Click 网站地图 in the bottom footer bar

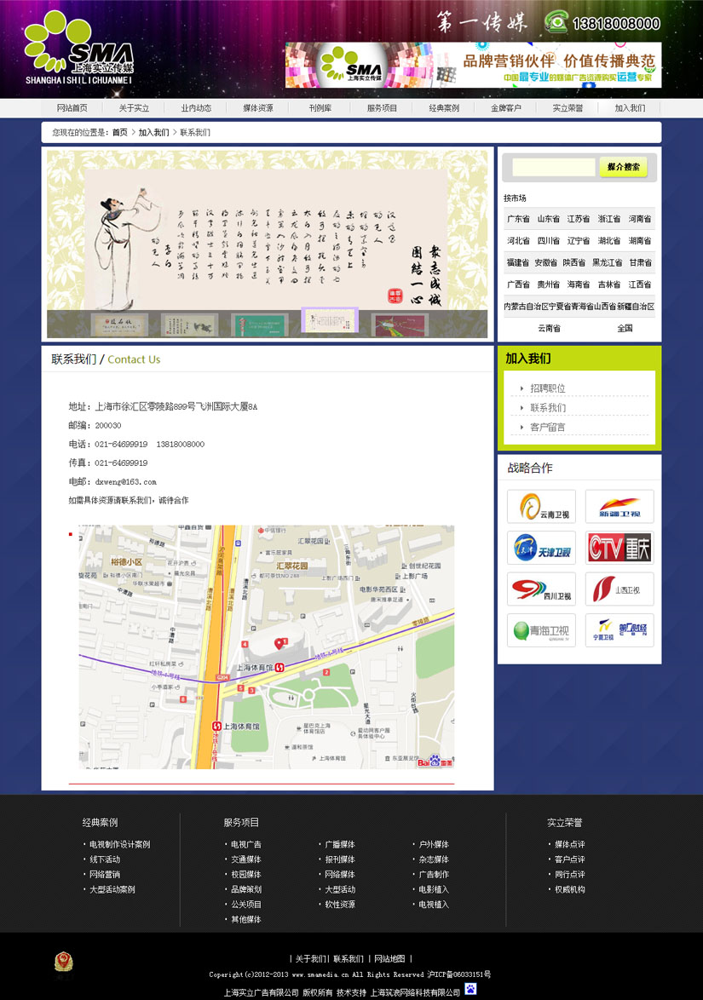(x=389, y=958)
